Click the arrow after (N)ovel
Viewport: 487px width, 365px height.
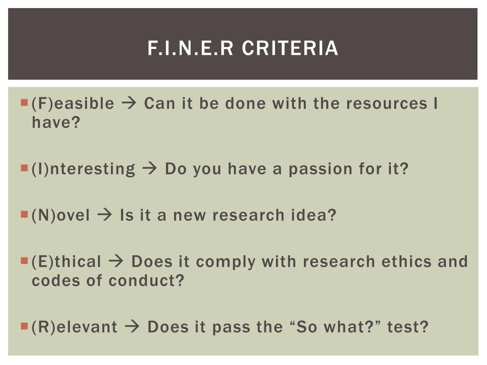pos(105,215)
